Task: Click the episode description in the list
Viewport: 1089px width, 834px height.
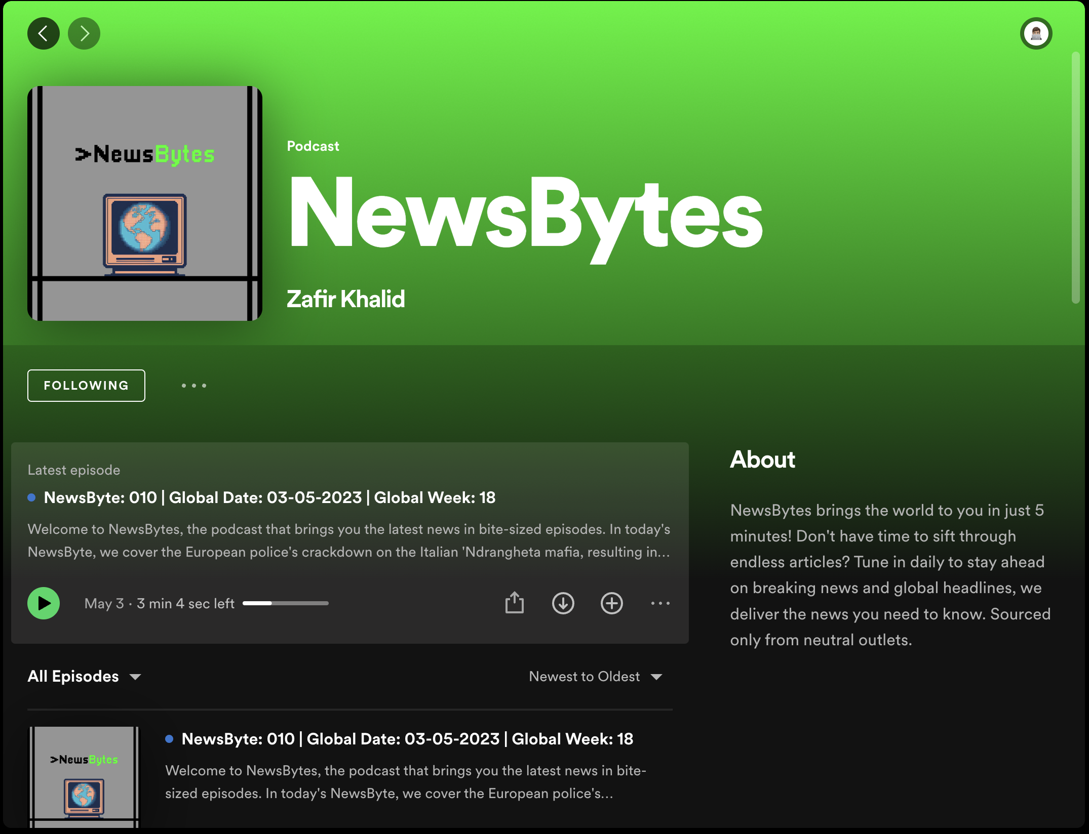Action: pyautogui.click(x=405, y=782)
